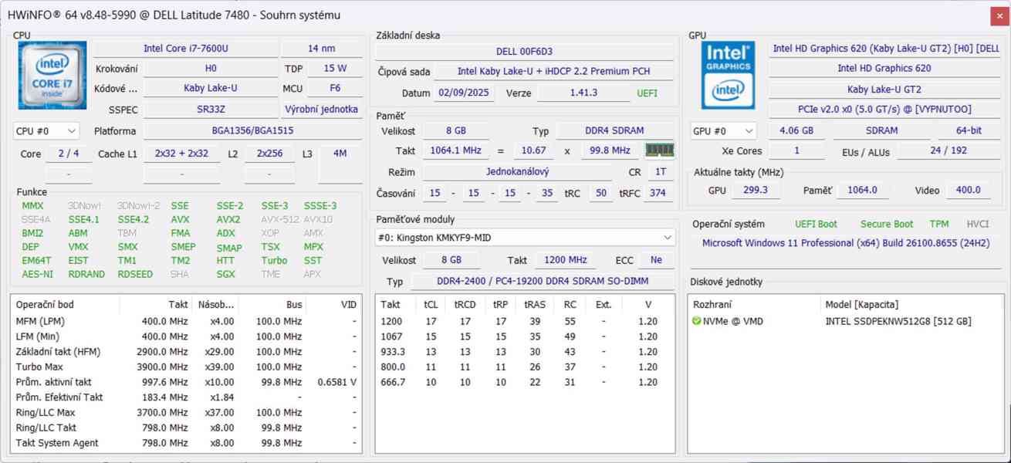The height and width of the screenshot is (463, 1011).
Task: Click the ECC value Ne
Action: coord(656,260)
